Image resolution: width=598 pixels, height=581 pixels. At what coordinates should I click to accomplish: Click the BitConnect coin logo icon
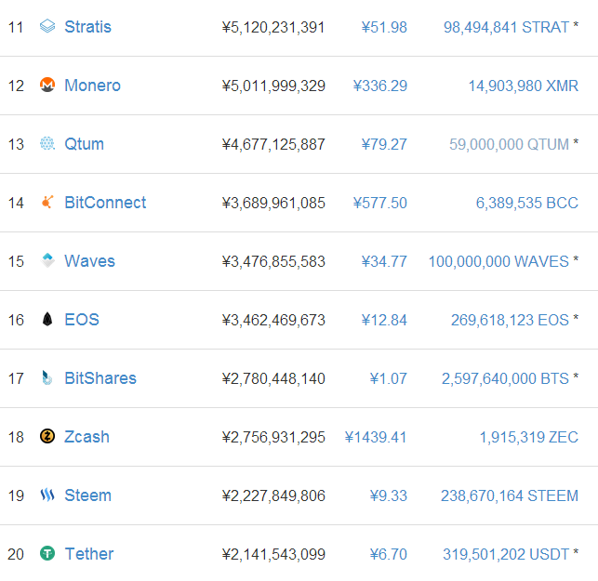click(x=47, y=202)
